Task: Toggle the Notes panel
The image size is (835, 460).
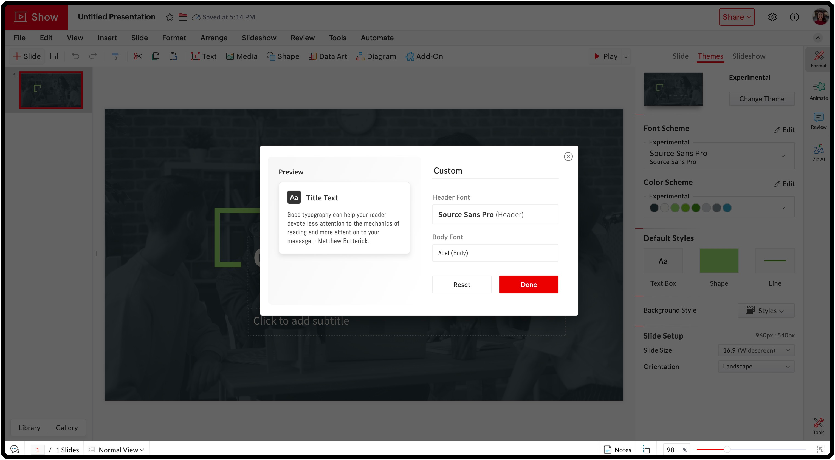Action: pyautogui.click(x=617, y=450)
